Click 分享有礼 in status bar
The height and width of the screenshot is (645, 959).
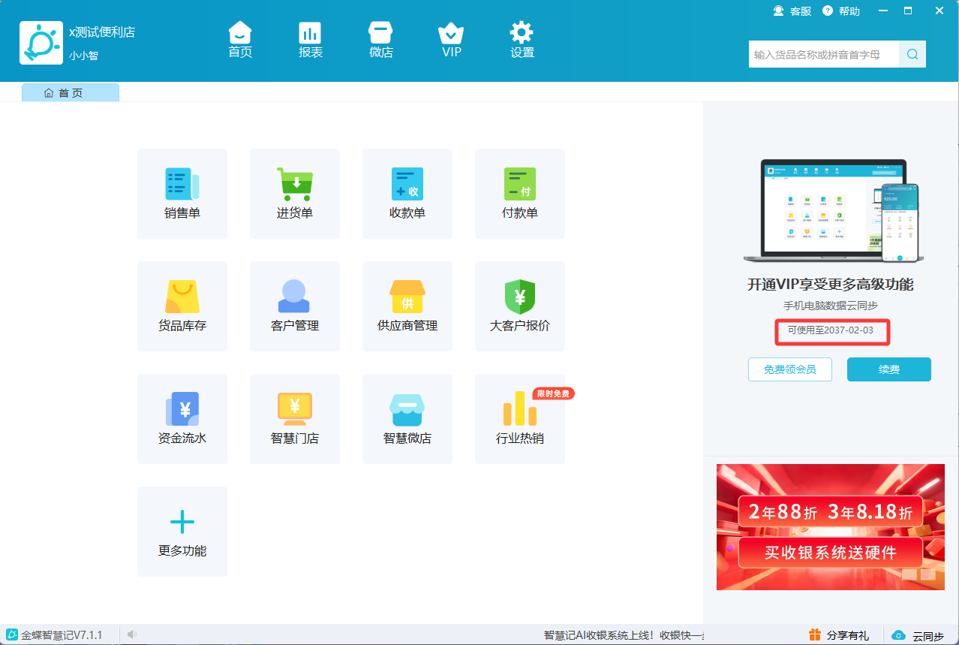click(x=838, y=635)
